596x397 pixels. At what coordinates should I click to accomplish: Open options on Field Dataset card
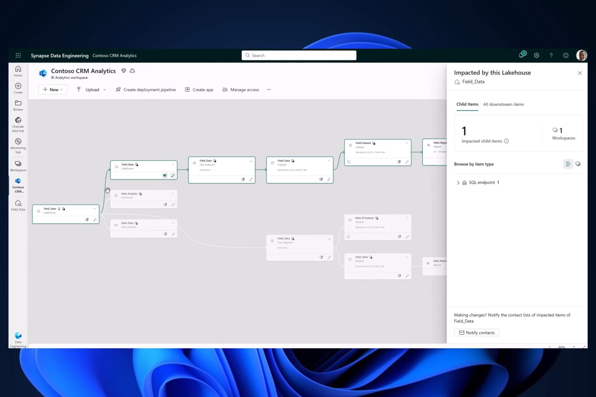[x=407, y=143]
